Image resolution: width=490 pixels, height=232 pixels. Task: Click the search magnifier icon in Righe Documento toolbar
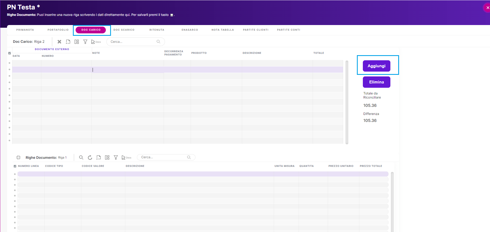[81, 157]
